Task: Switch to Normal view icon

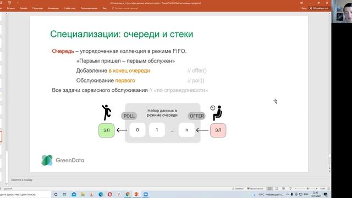Action: tap(270, 189)
